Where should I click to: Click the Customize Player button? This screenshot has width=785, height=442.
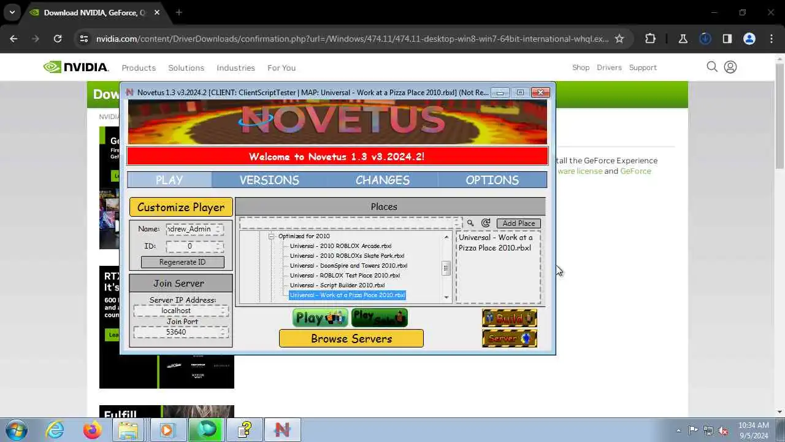coord(181,207)
